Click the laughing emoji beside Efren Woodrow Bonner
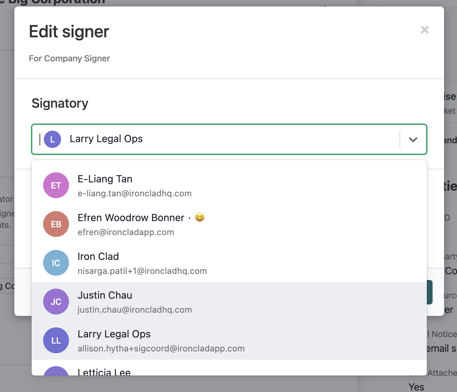This screenshot has width=457, height=392. coord(200,217)
